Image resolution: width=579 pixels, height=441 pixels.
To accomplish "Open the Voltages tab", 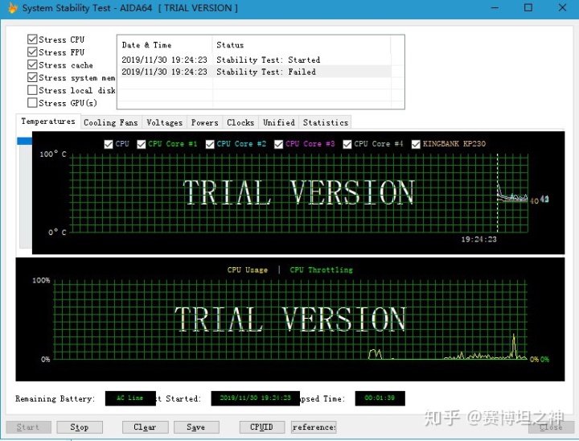I will (x=164, y=122).
